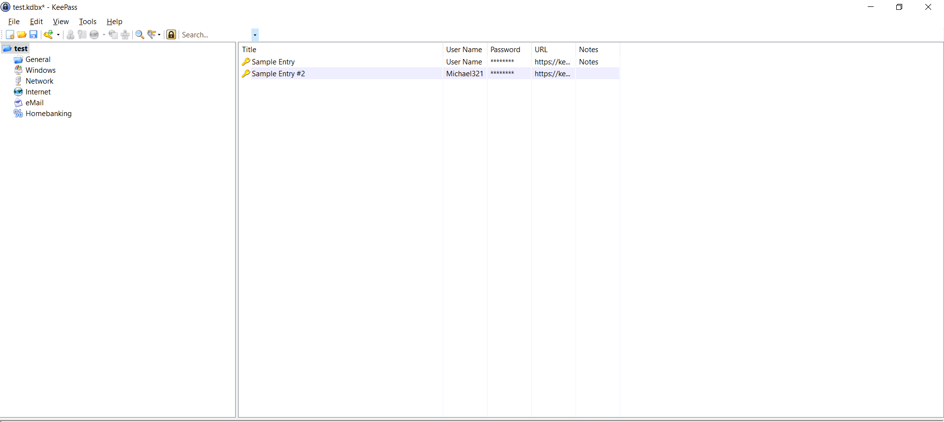The height and width of the screenshot is (422, 944).
Task: Copy password with the greyed key toolbar icon
Action: 82,34
